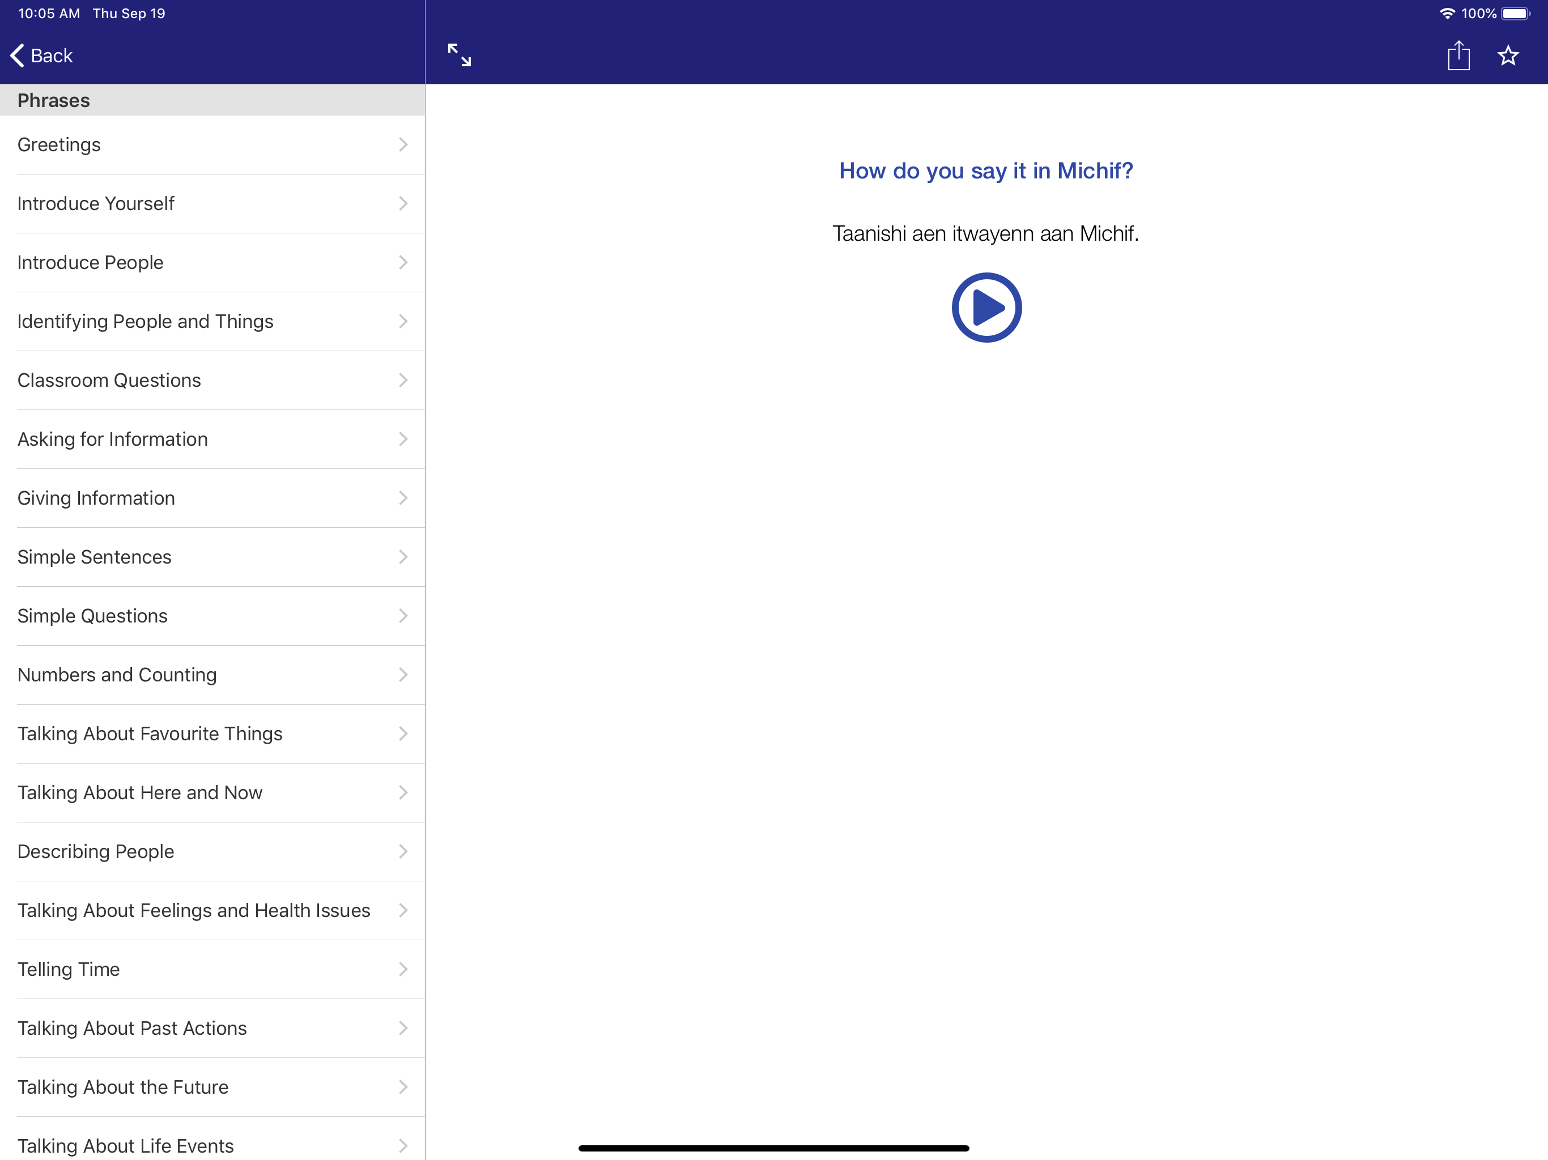The height and width of the screenshot is (1160, 1548).
Task: Open the Classroom Questions category
Action: pos(212,380)
